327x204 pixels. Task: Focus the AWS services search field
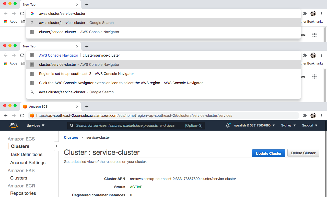coord(136,125)
